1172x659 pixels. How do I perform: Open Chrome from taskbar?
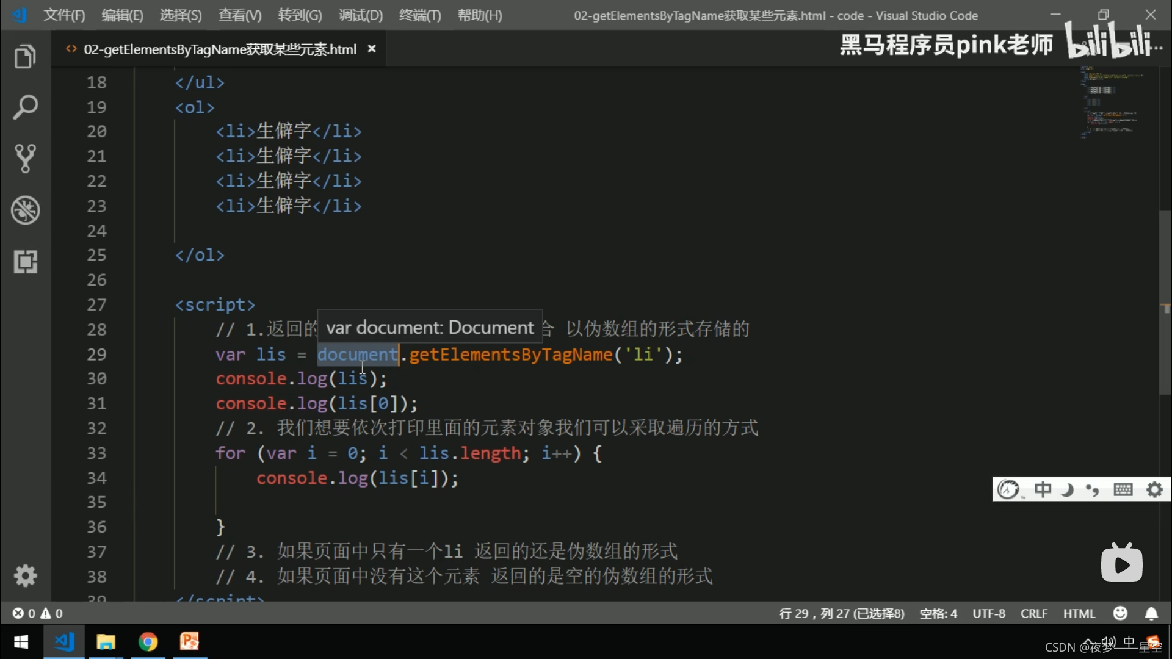[x=148, y=642]
